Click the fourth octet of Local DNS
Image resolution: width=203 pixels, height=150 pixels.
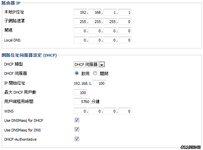coord(125,40)
